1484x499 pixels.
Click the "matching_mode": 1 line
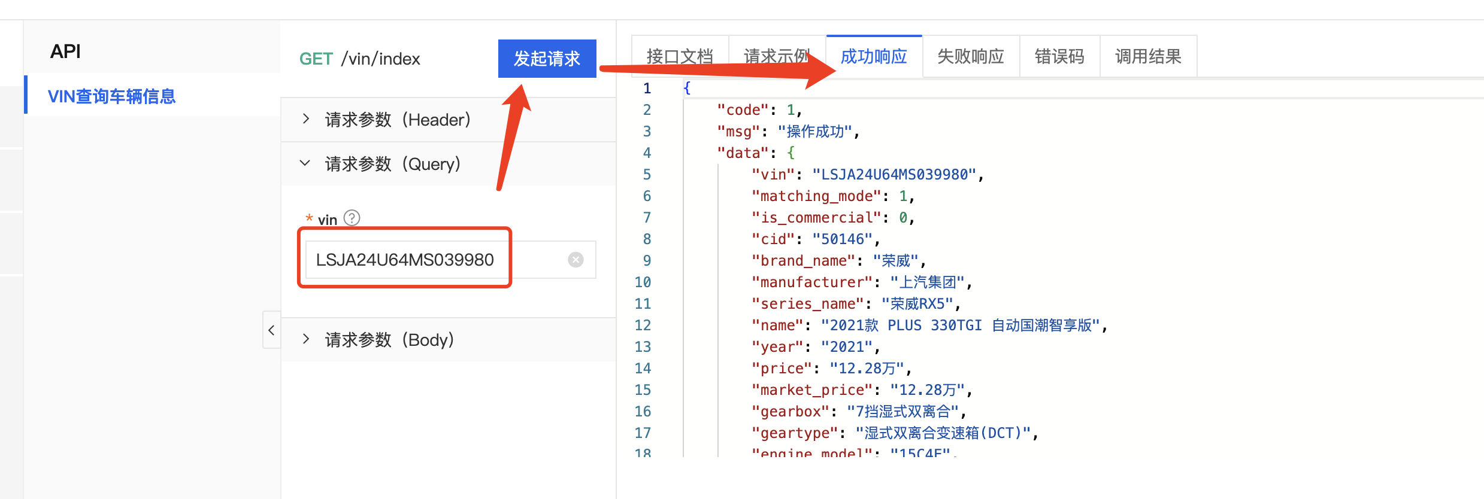coord(833,196)
